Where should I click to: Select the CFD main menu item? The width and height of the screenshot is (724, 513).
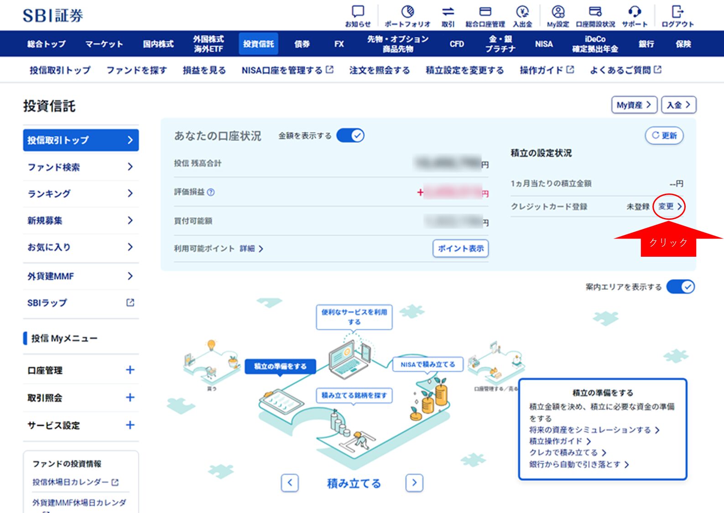click(457, 44)
